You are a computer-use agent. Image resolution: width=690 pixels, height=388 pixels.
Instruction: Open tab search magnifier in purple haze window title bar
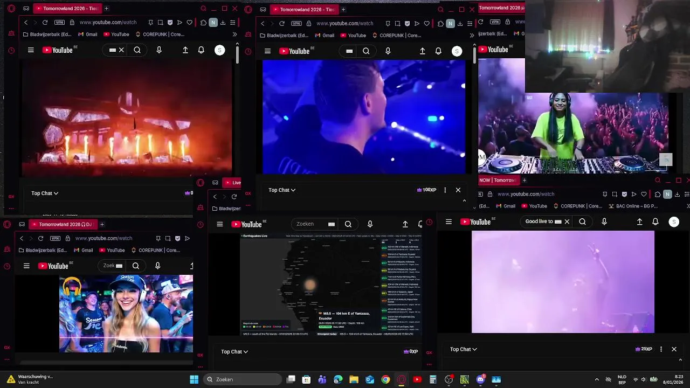coord(658,181)
